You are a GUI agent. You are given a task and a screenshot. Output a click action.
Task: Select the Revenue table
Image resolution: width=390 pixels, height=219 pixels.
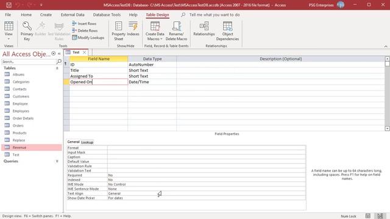pos(31,147)
